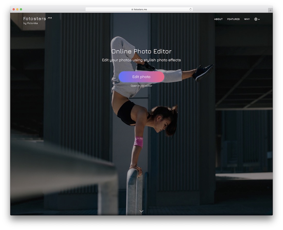Open a new browser tab

pyautogui.click(x=270, y=10)
